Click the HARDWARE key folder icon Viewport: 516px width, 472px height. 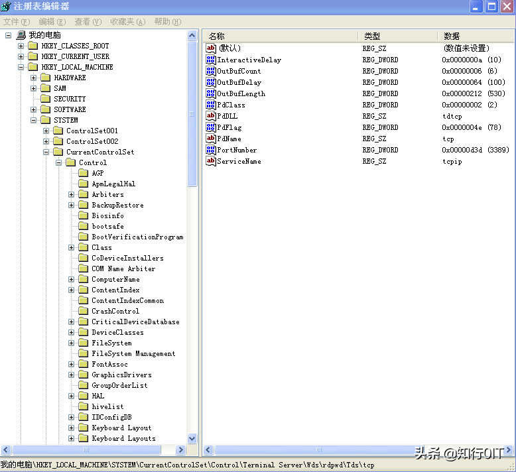click(x=45, y=78)
